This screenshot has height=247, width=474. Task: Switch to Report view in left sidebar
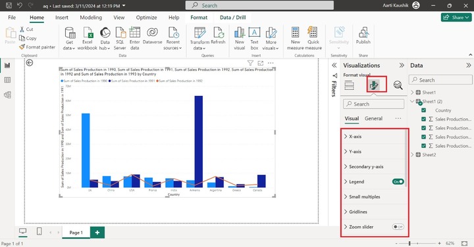(x=7, y=65)
